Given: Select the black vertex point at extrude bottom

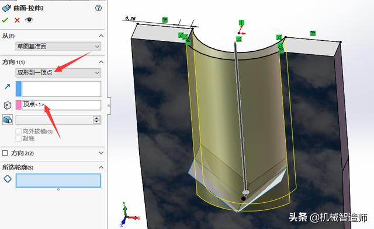Looking at the screenshot, I should click(243, 198).
